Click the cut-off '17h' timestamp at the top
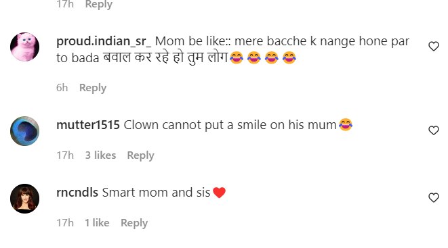This screenshot has height=248, width=448. [65, 4]
